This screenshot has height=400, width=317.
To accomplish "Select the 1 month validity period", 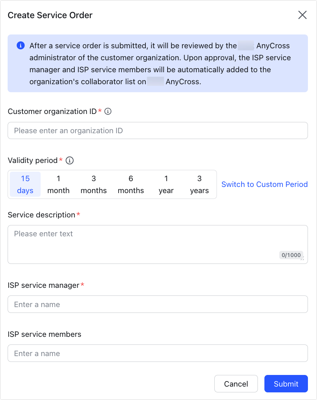I will pyautogui.click(x=58, y=184).
